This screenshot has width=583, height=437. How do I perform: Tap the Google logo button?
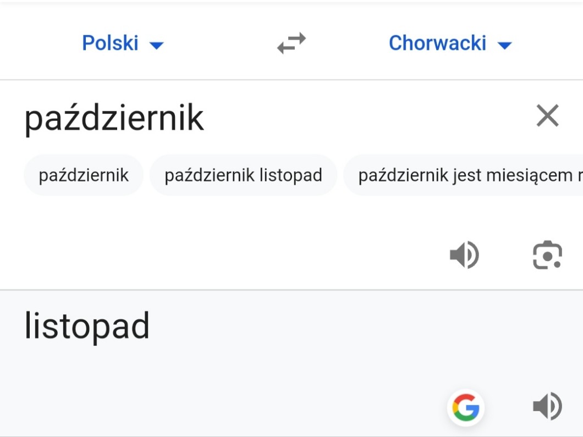coord(466,408)
